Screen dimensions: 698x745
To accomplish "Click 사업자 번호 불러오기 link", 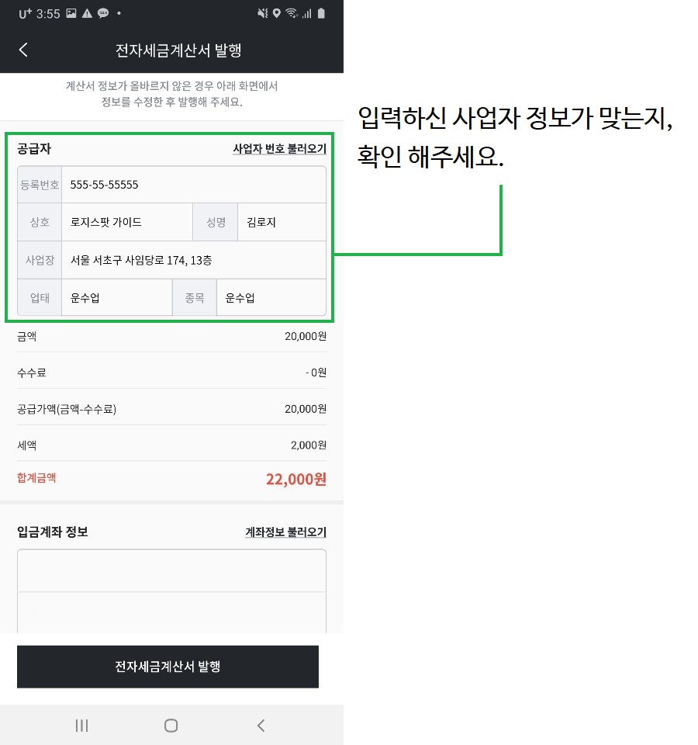I will [x=279, y=149].
